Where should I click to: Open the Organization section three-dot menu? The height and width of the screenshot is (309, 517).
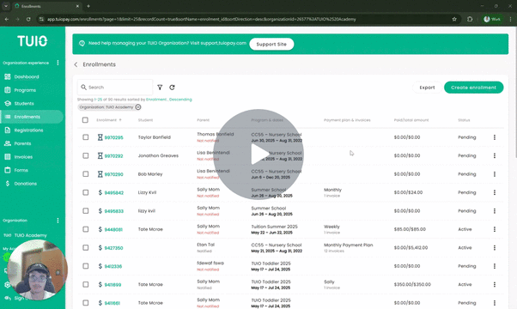point(58,221)
